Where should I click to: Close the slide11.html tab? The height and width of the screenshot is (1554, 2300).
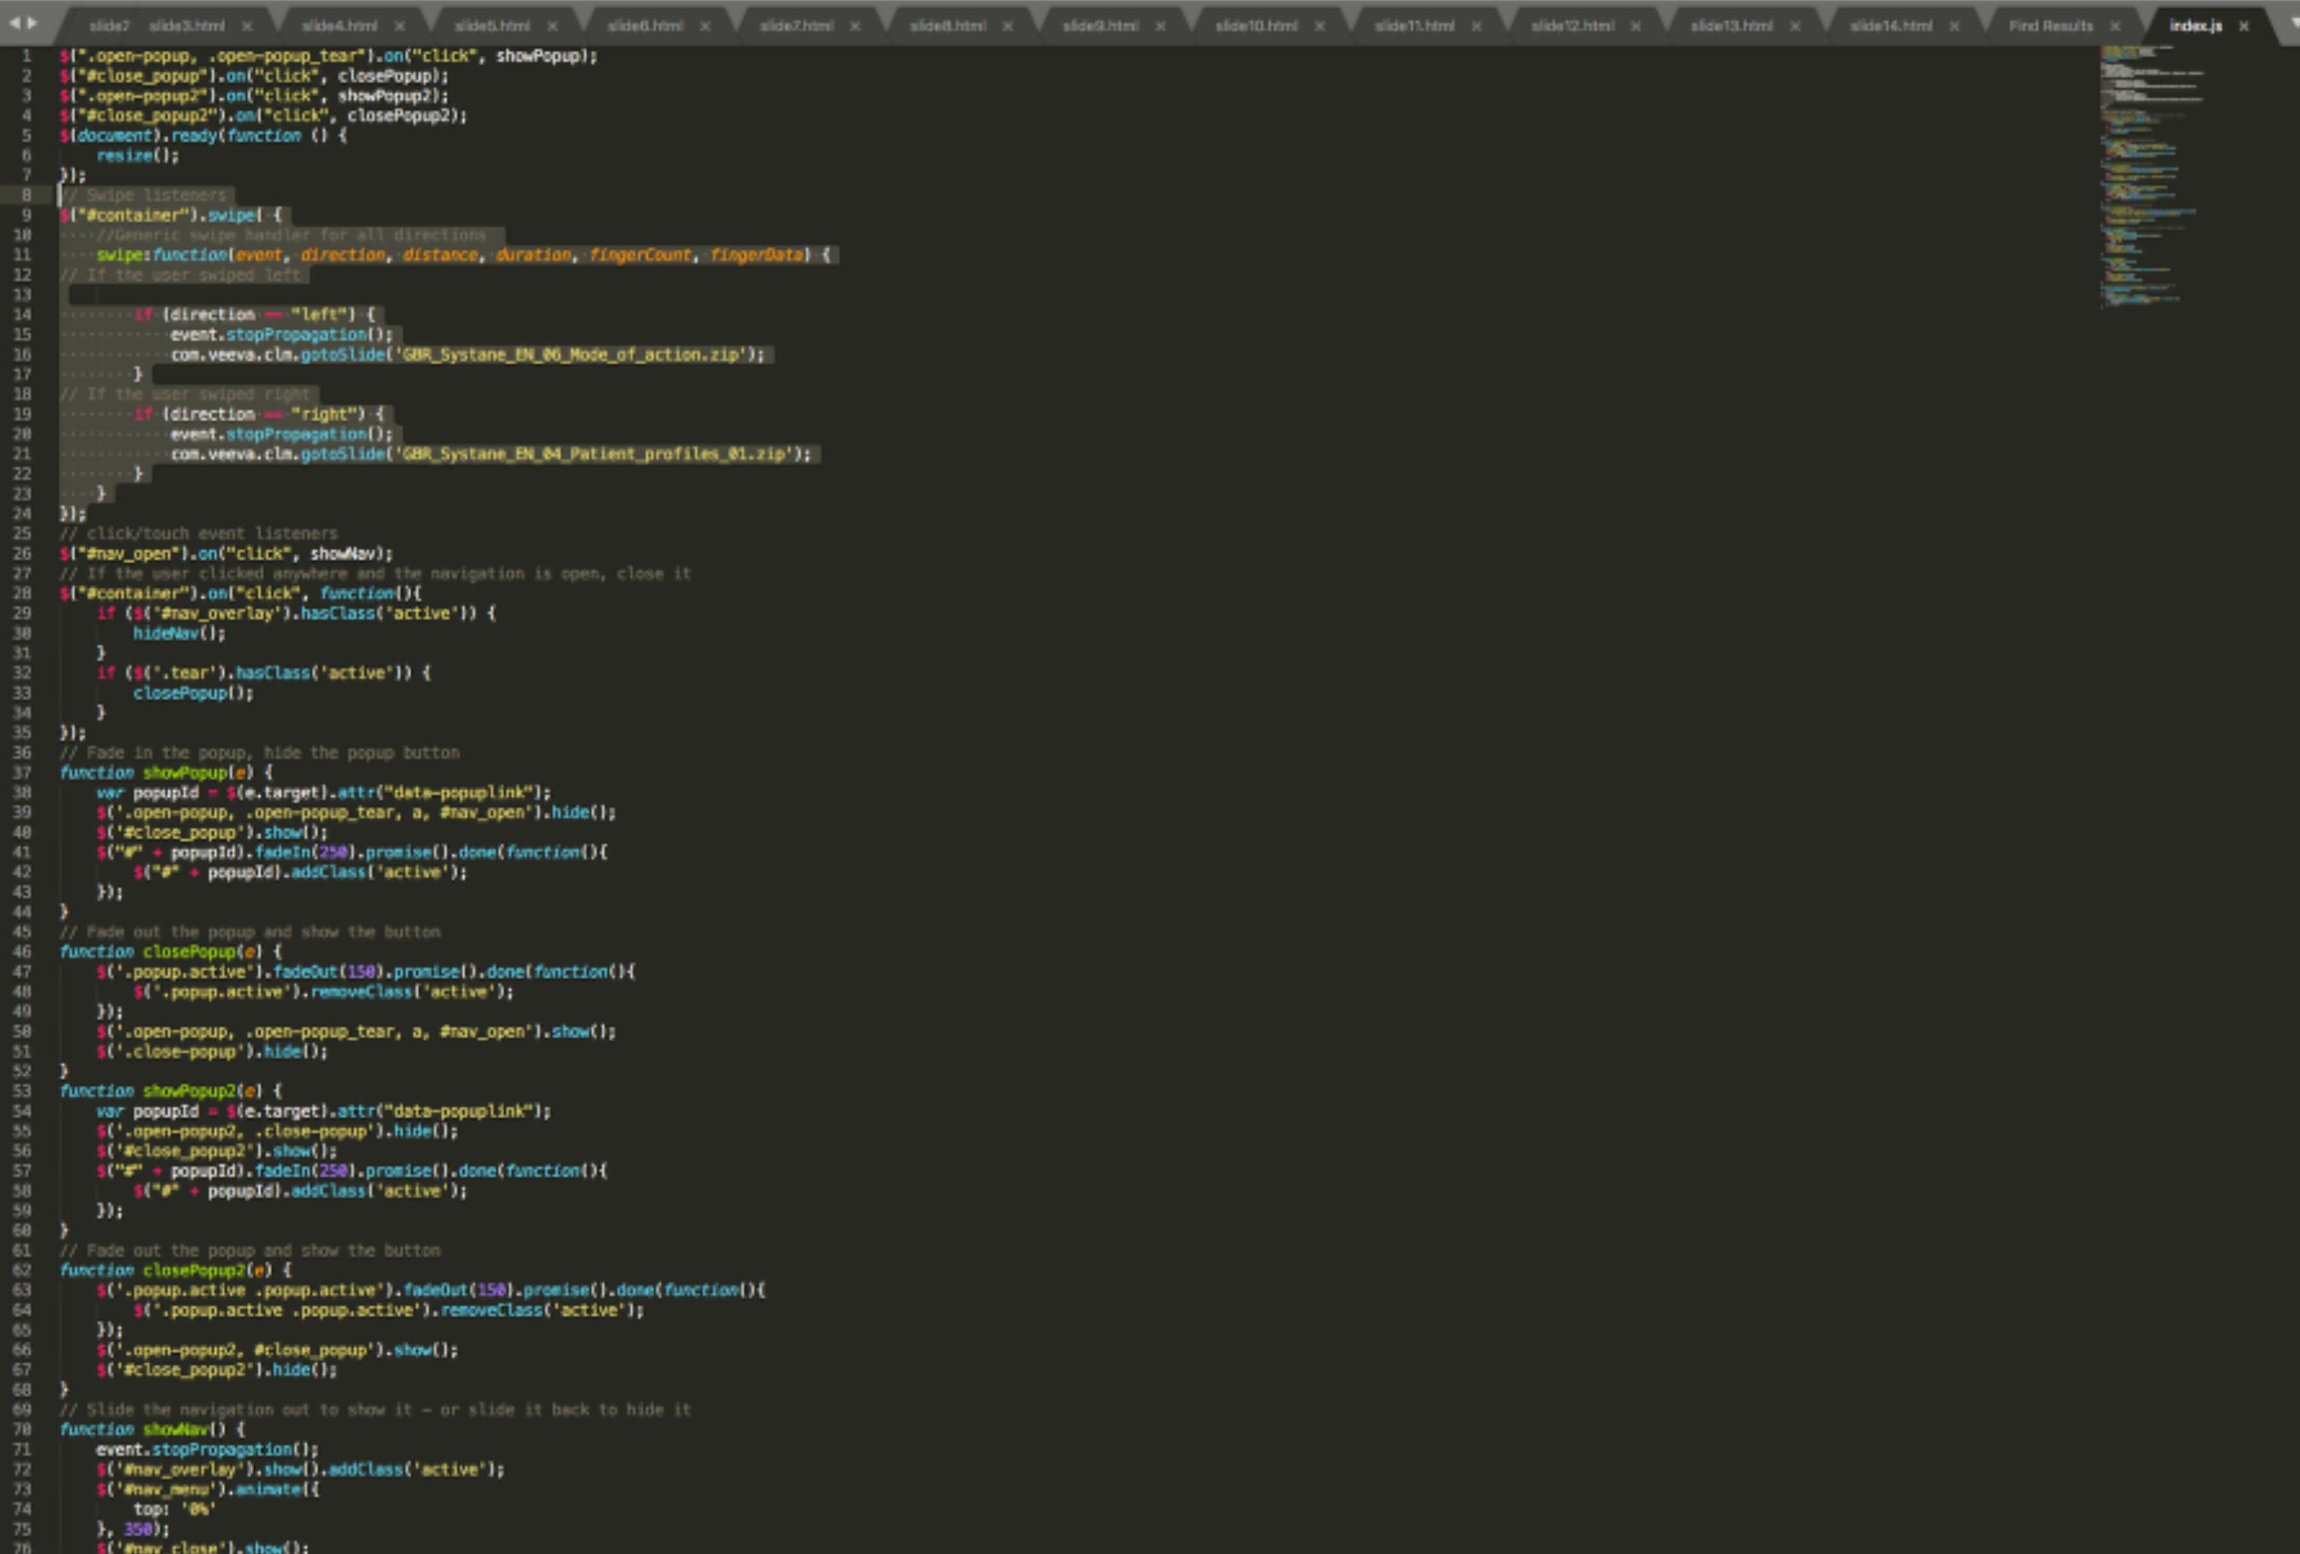tap(1476, 26)
